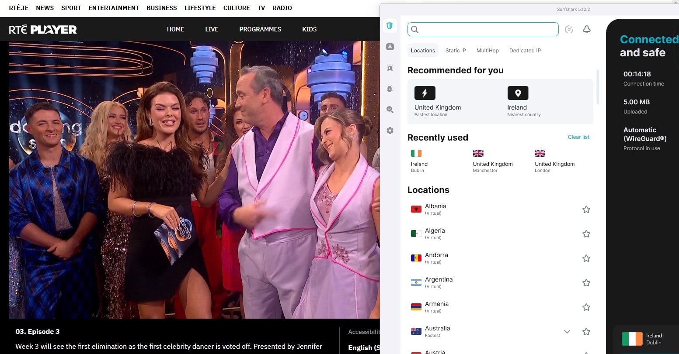Click the Automatic (WireGuard) protocol text
The width and height of the screenshot is (679, 354).
[x=645, y=134]
